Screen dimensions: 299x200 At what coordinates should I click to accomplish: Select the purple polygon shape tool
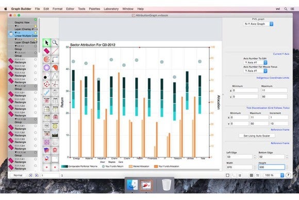pos(47,68)
